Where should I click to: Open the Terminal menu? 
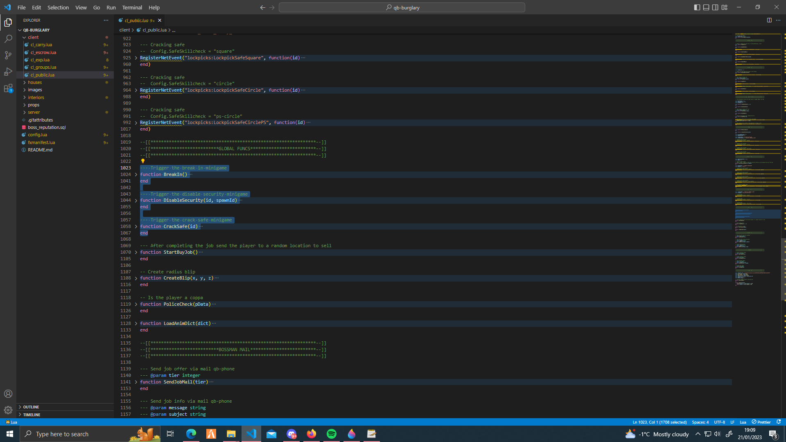click(x=132, y=7)
